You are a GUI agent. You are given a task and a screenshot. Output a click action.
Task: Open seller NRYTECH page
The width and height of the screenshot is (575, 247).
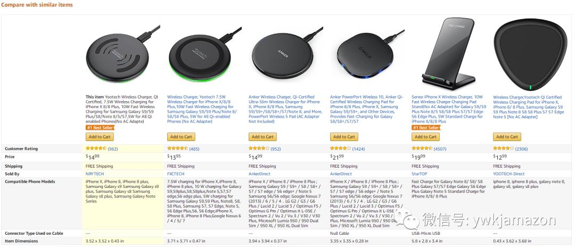94,174
